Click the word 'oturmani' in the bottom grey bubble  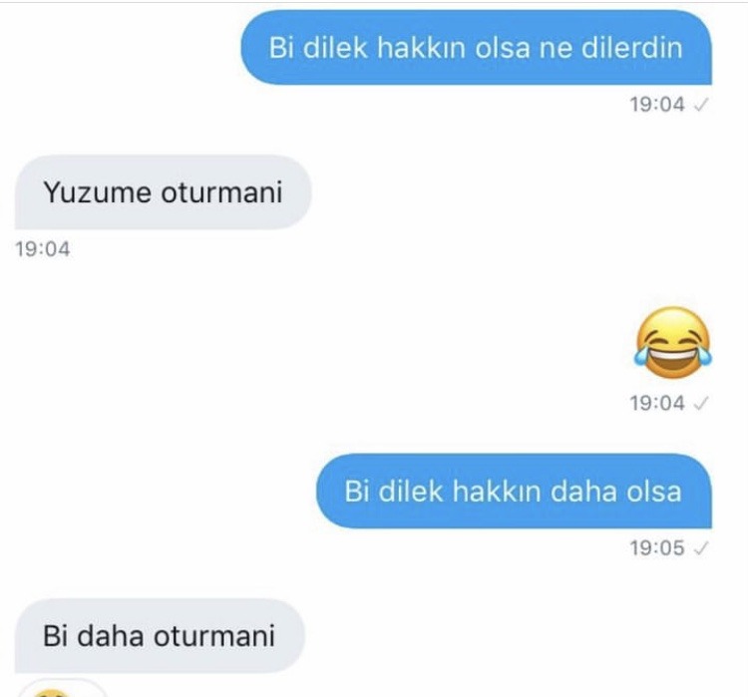(x=214, y=636)
